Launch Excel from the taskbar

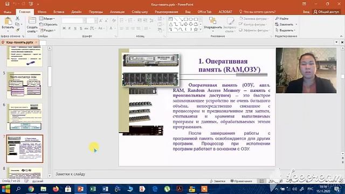[93, 189]
